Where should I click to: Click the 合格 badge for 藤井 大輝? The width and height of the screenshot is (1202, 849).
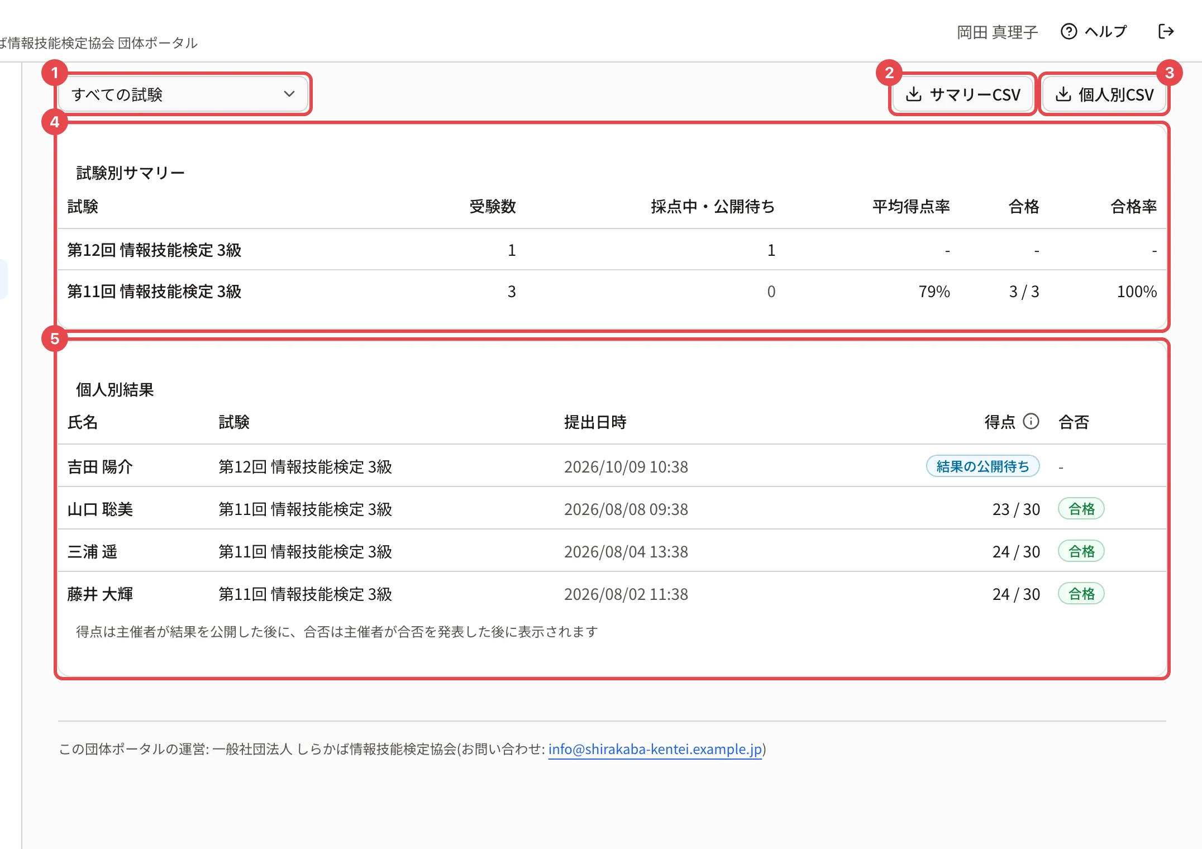pos(1081,594)
